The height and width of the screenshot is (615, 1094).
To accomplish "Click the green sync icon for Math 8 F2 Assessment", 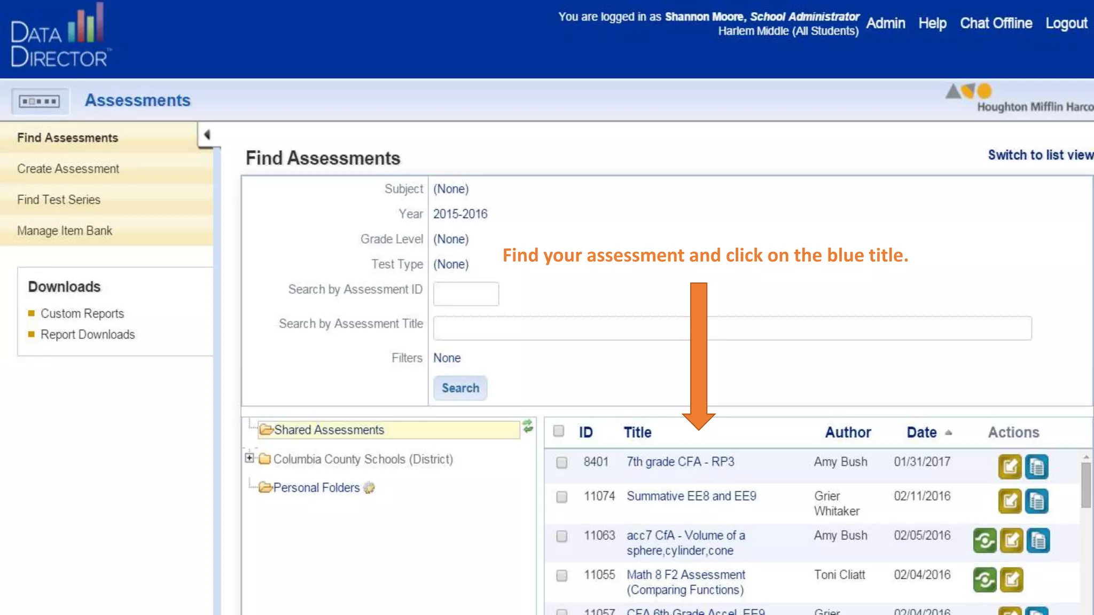I will tap(984, 580).
